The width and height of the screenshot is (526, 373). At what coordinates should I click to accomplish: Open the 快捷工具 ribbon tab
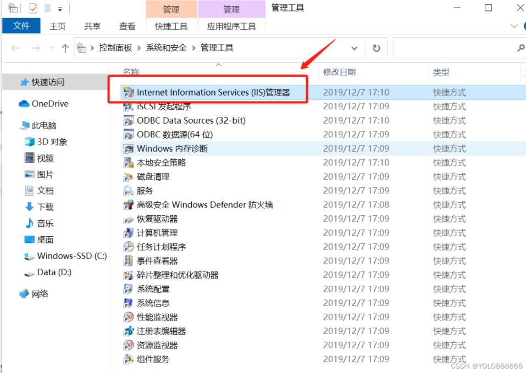pos(171,26)
